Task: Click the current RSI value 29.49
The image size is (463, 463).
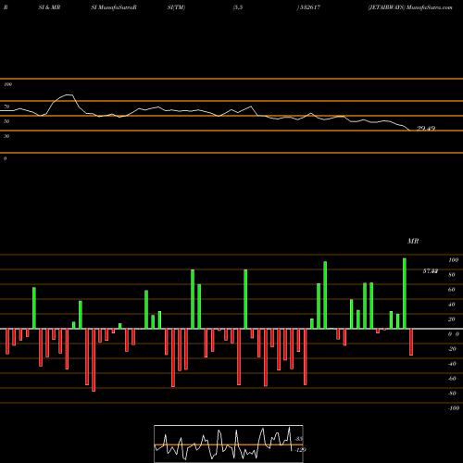Action: click(426, 128)
